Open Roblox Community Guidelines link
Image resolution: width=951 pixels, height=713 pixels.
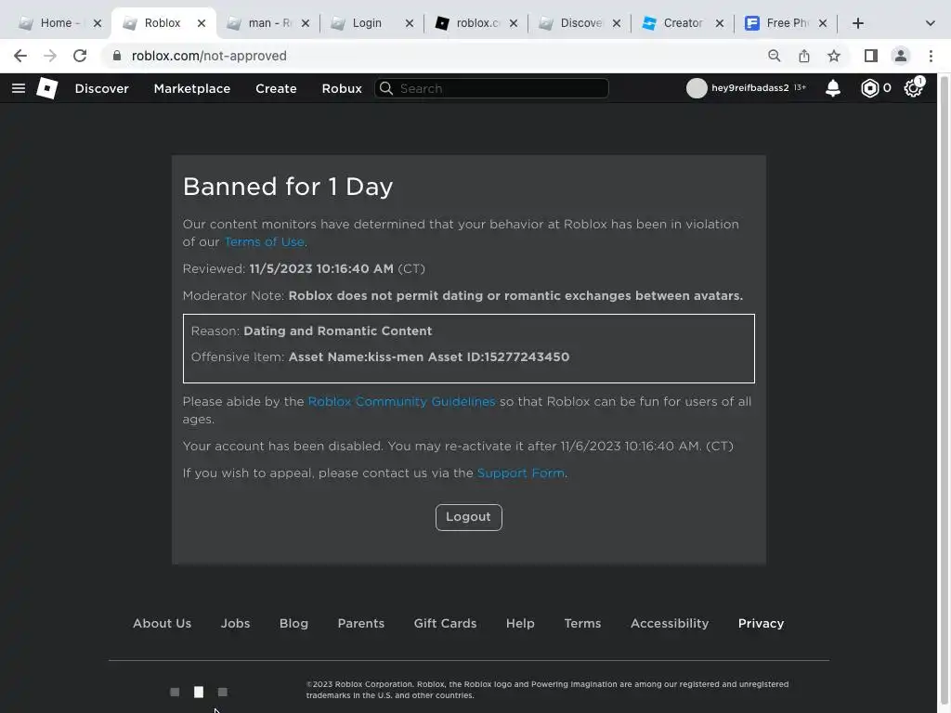[x=401, y=401]
